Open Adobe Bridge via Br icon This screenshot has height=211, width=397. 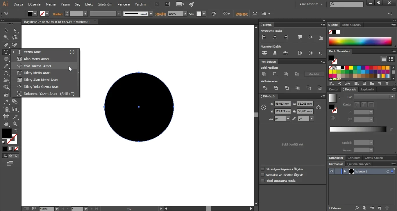pyautogui.click(x=157, y=4)
